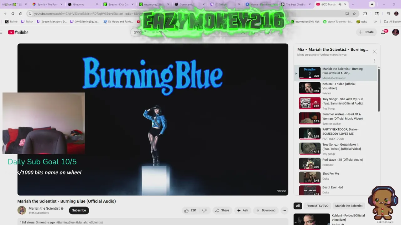Screen dimensions: 401x225
Task: Click the Mariah the Scientist channel name
Action: (44, 208)
